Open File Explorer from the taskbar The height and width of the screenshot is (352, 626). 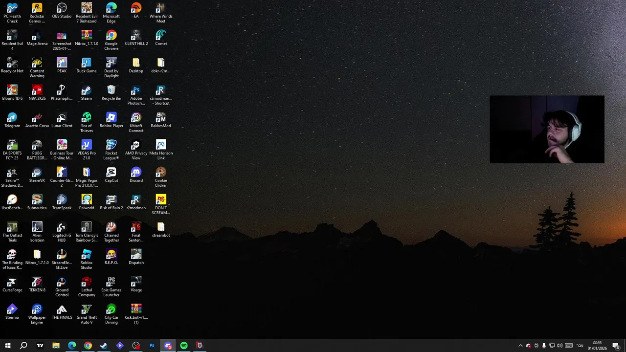click(56, 346)
